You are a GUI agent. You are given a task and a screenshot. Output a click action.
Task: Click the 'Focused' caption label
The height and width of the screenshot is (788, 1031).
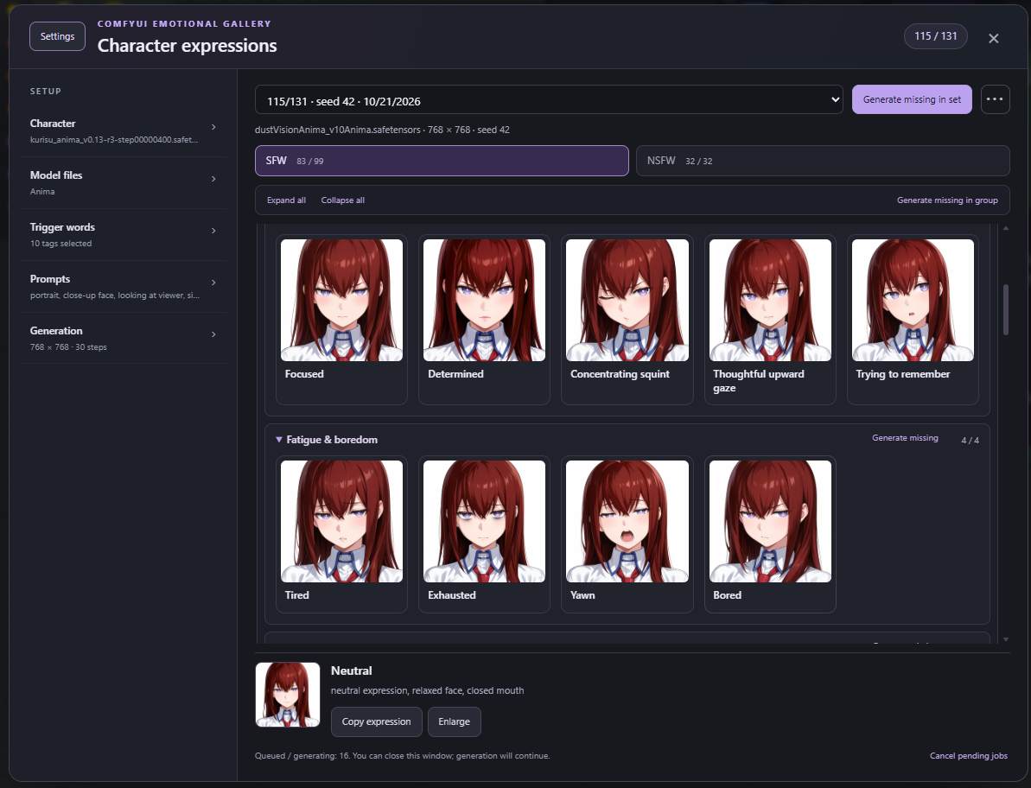pyautogui.click(x=304, y=374)
